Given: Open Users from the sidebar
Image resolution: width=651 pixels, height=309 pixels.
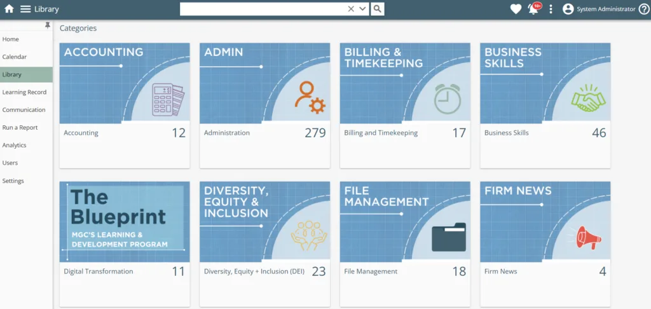Looking at the screenshot, I should [26, 163].
